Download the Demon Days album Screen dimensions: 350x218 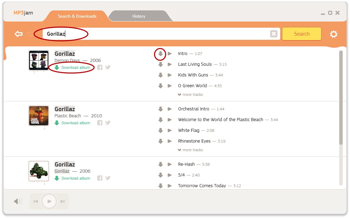coord(73,67)
